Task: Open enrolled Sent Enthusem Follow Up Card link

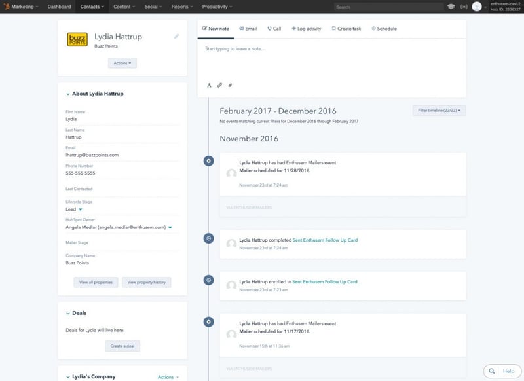Action: [x=324, y=281]
